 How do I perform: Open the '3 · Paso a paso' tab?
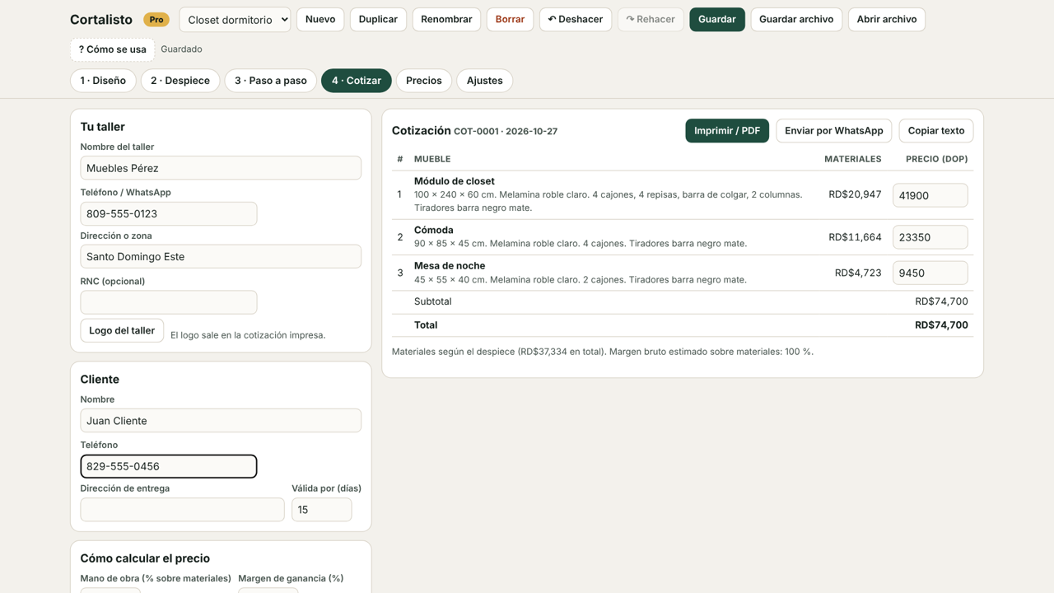click(271, 81)
